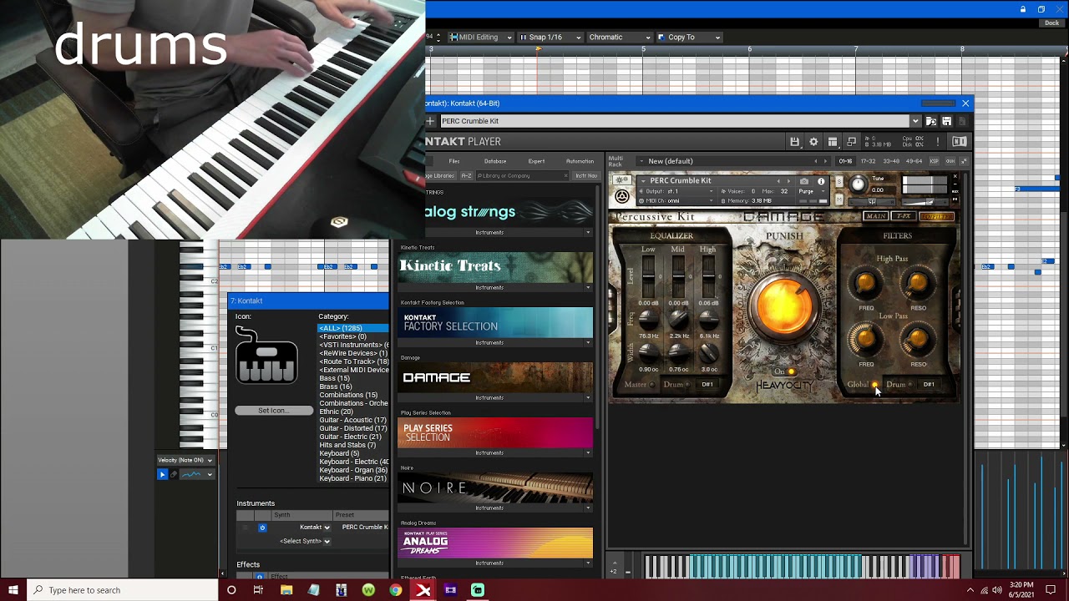Click the previous multi preset arrow

click(x=816, y=161)
